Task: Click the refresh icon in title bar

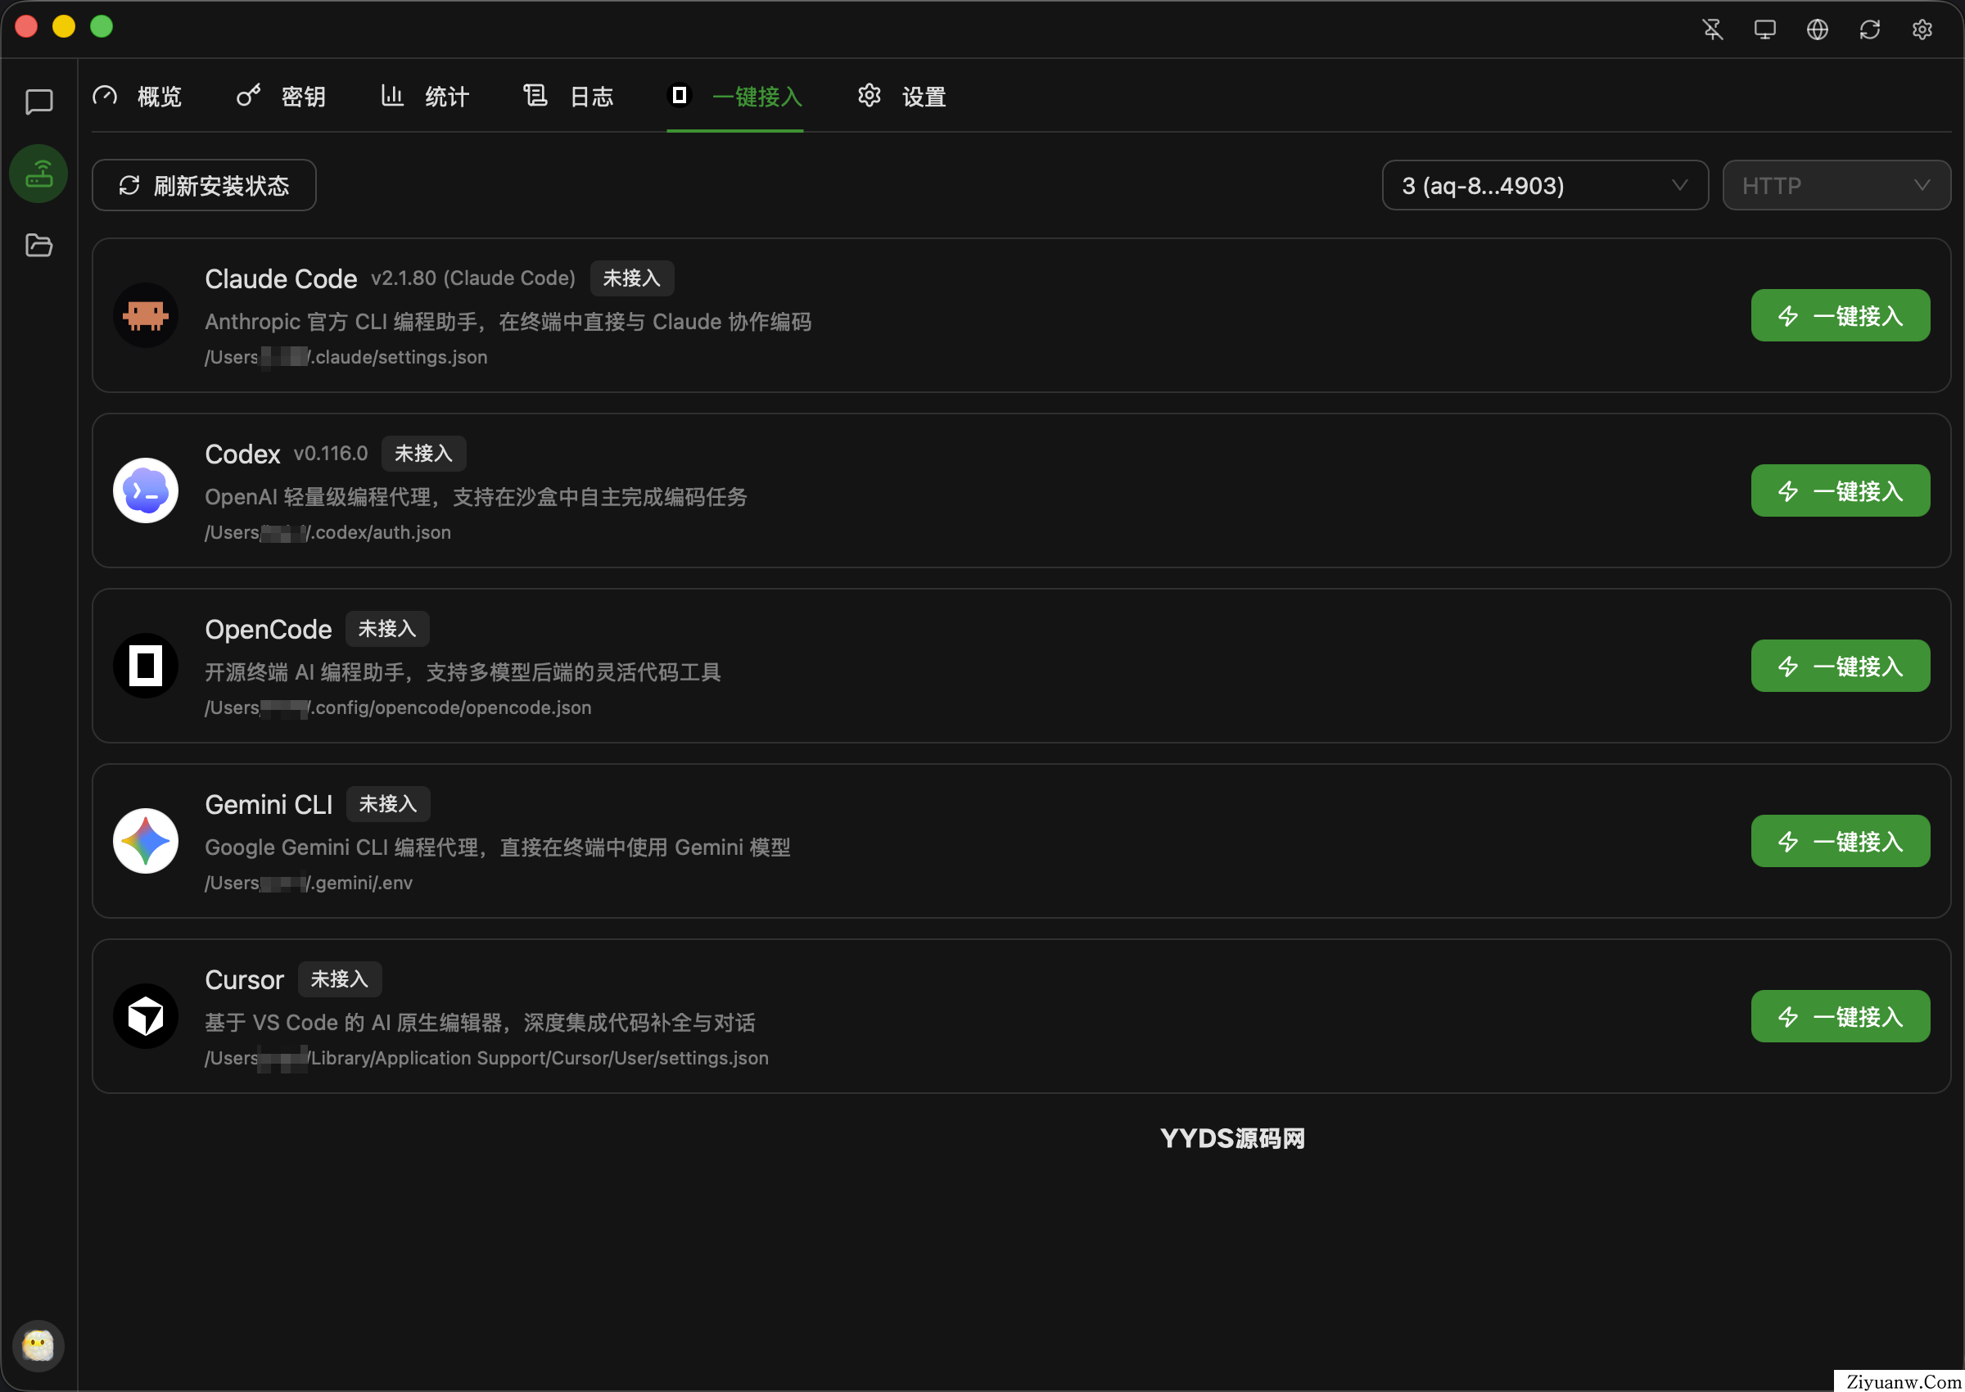Action: [1870, 29]
